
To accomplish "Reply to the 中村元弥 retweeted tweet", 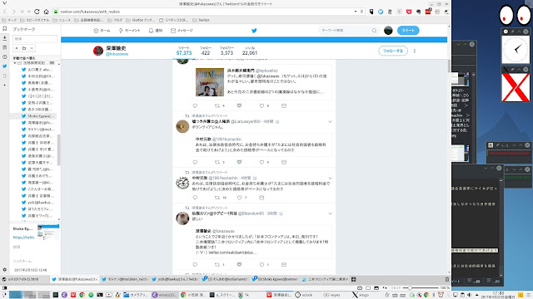I will click(x=195, y=198).
